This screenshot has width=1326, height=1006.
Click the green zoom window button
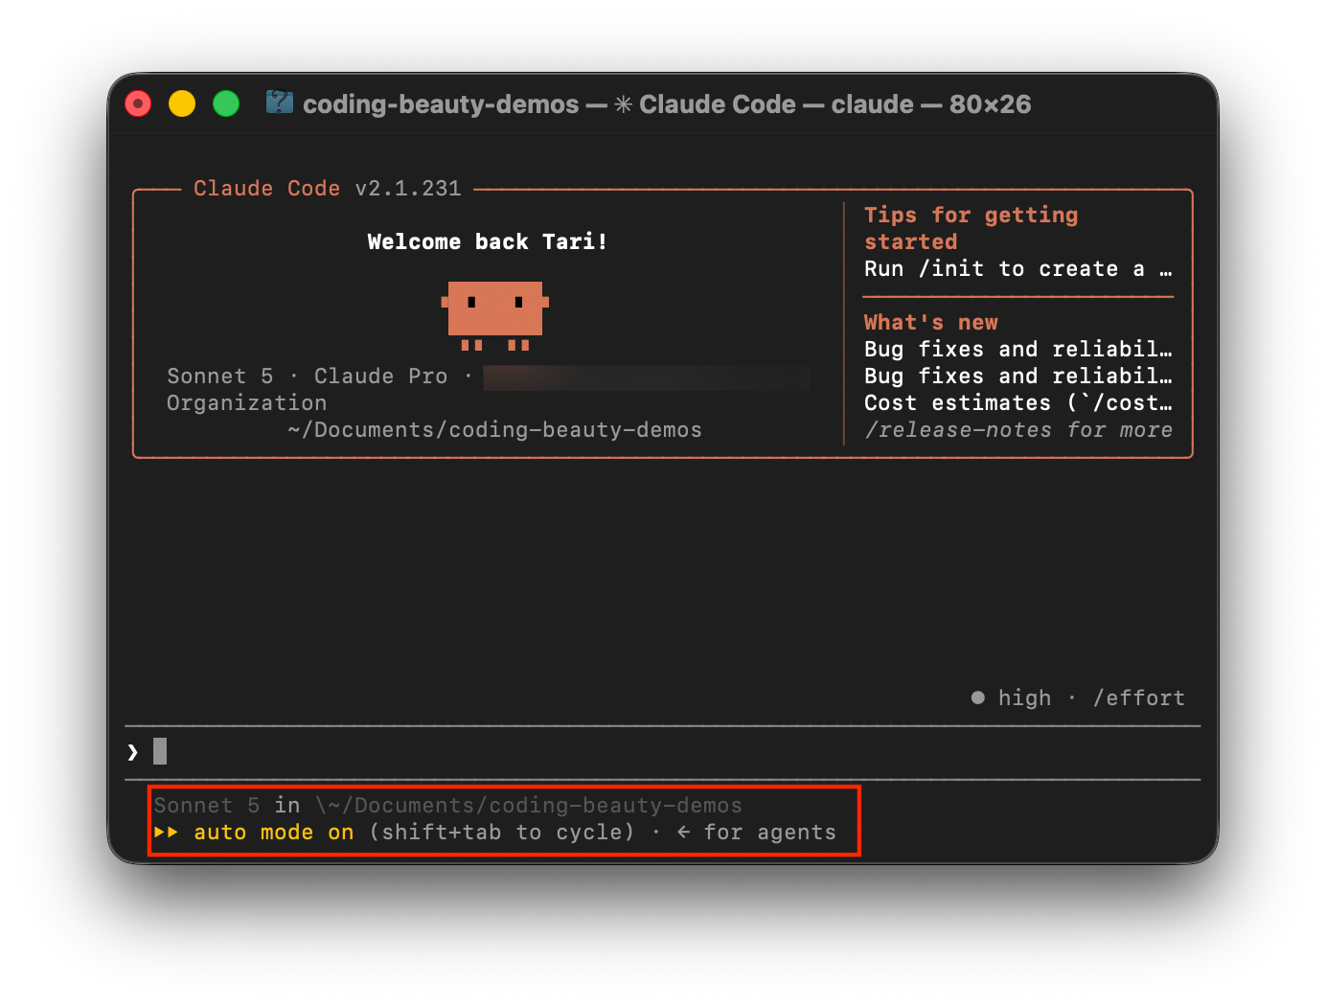pos(226,103)
